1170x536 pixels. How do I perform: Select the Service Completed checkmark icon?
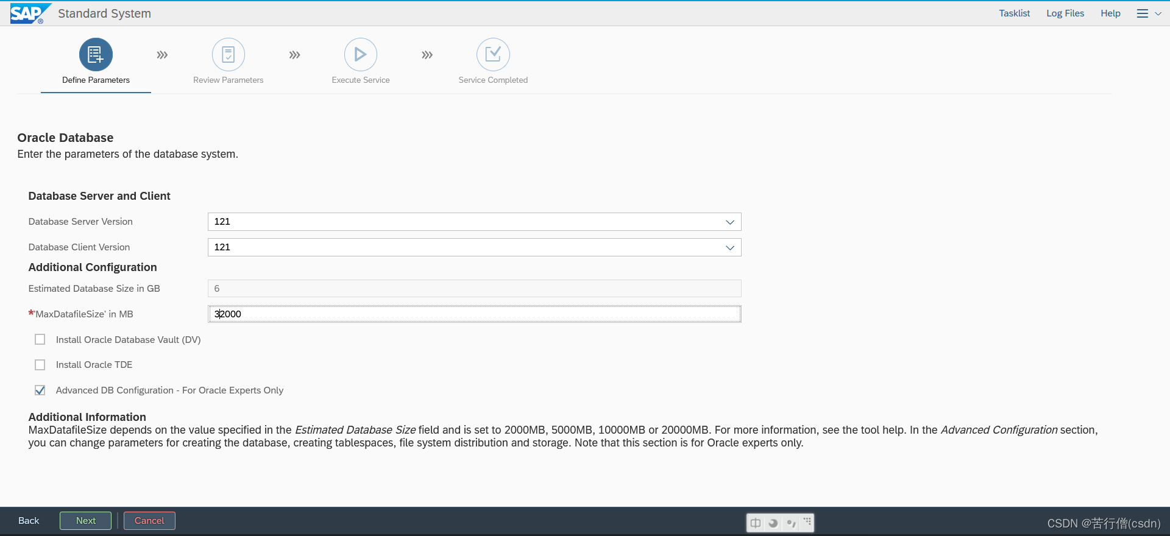[x=493, y=55]
